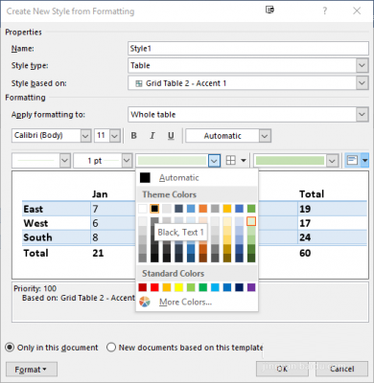Click the table borders grid icon
The image size is (374, 383).
tap(231, 160)
